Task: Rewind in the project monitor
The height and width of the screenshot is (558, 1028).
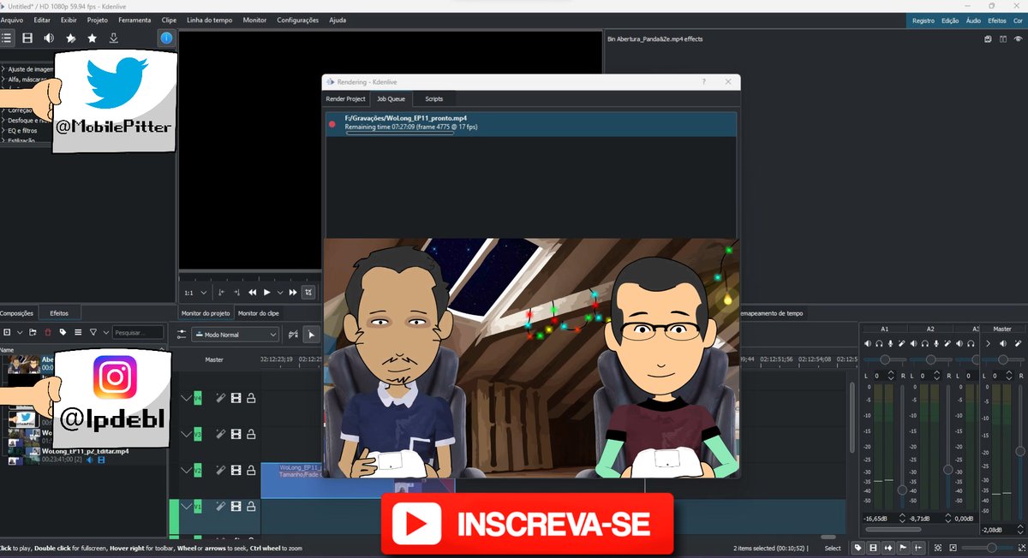Action: coord(252,293)
